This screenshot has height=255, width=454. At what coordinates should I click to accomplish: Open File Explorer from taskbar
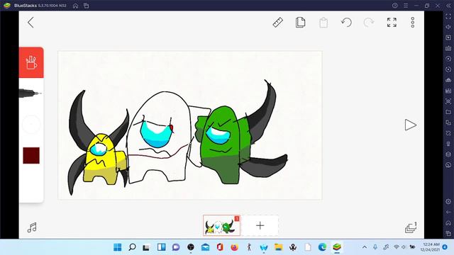(278, 247)
